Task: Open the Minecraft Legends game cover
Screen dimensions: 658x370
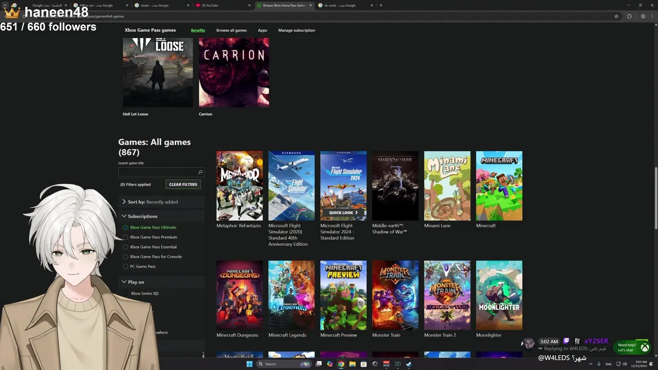Action: 291,295
